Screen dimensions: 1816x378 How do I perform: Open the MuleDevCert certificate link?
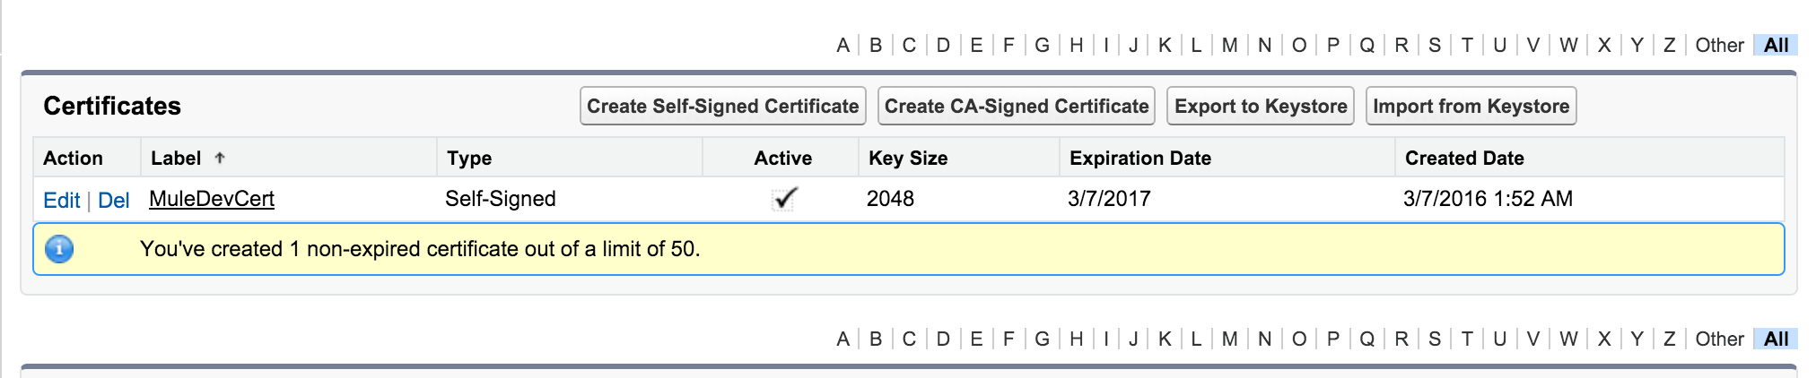pyautogui.click(x=212, y=199)
